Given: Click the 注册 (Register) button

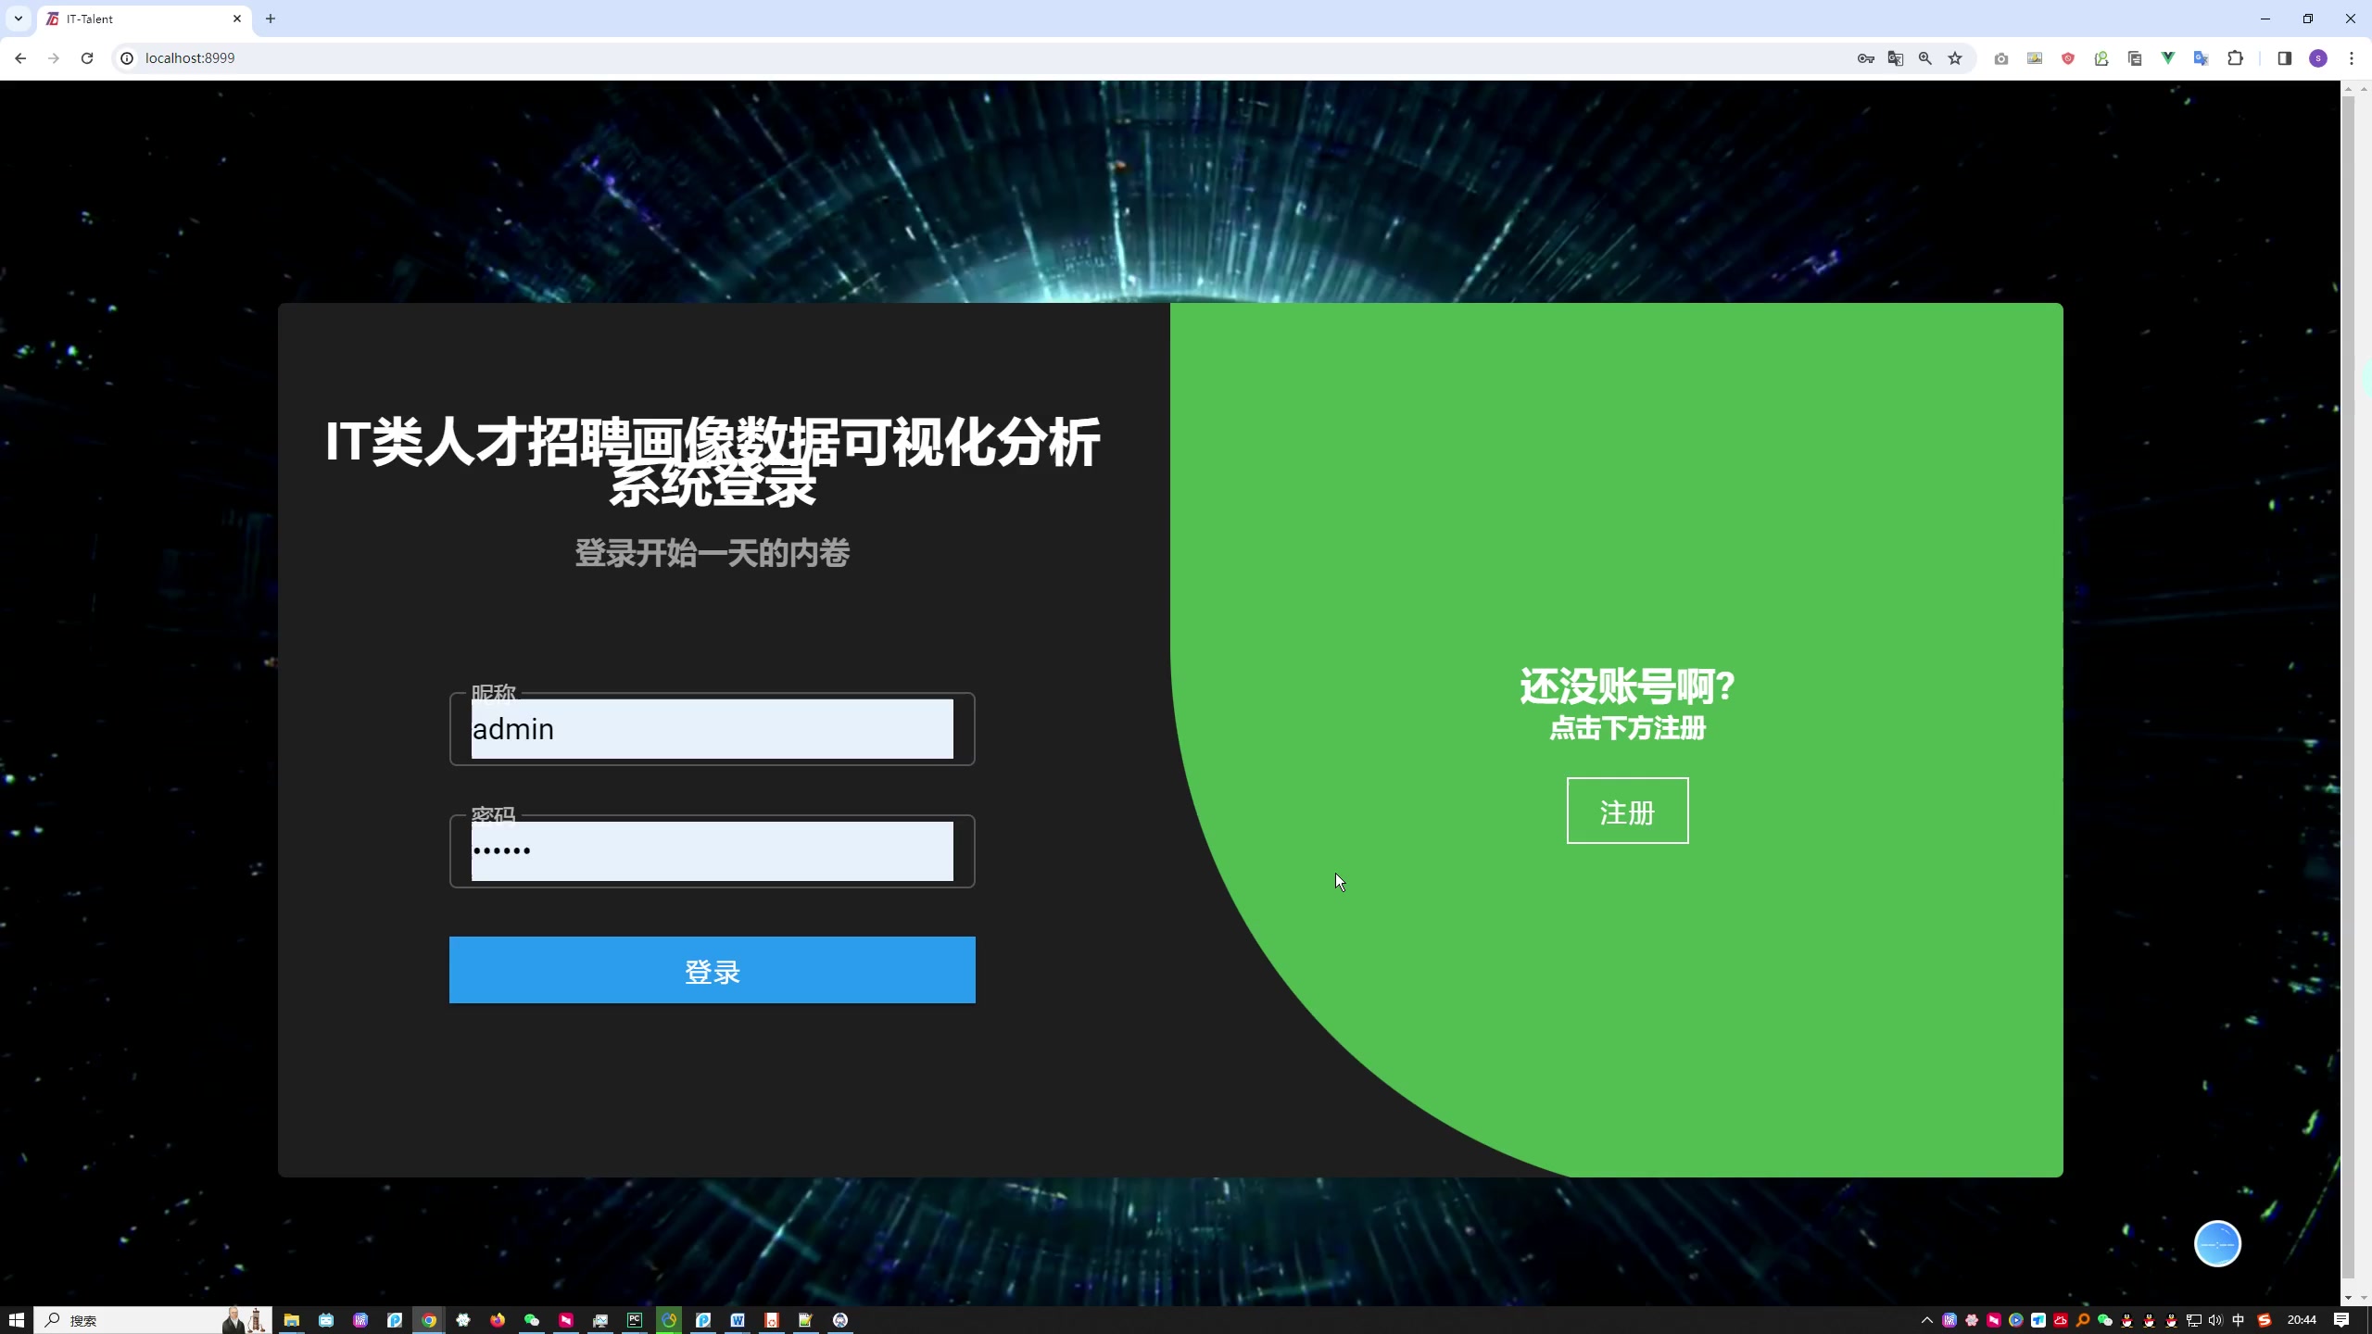Looking at the screenshot, I should point(1626,810).
